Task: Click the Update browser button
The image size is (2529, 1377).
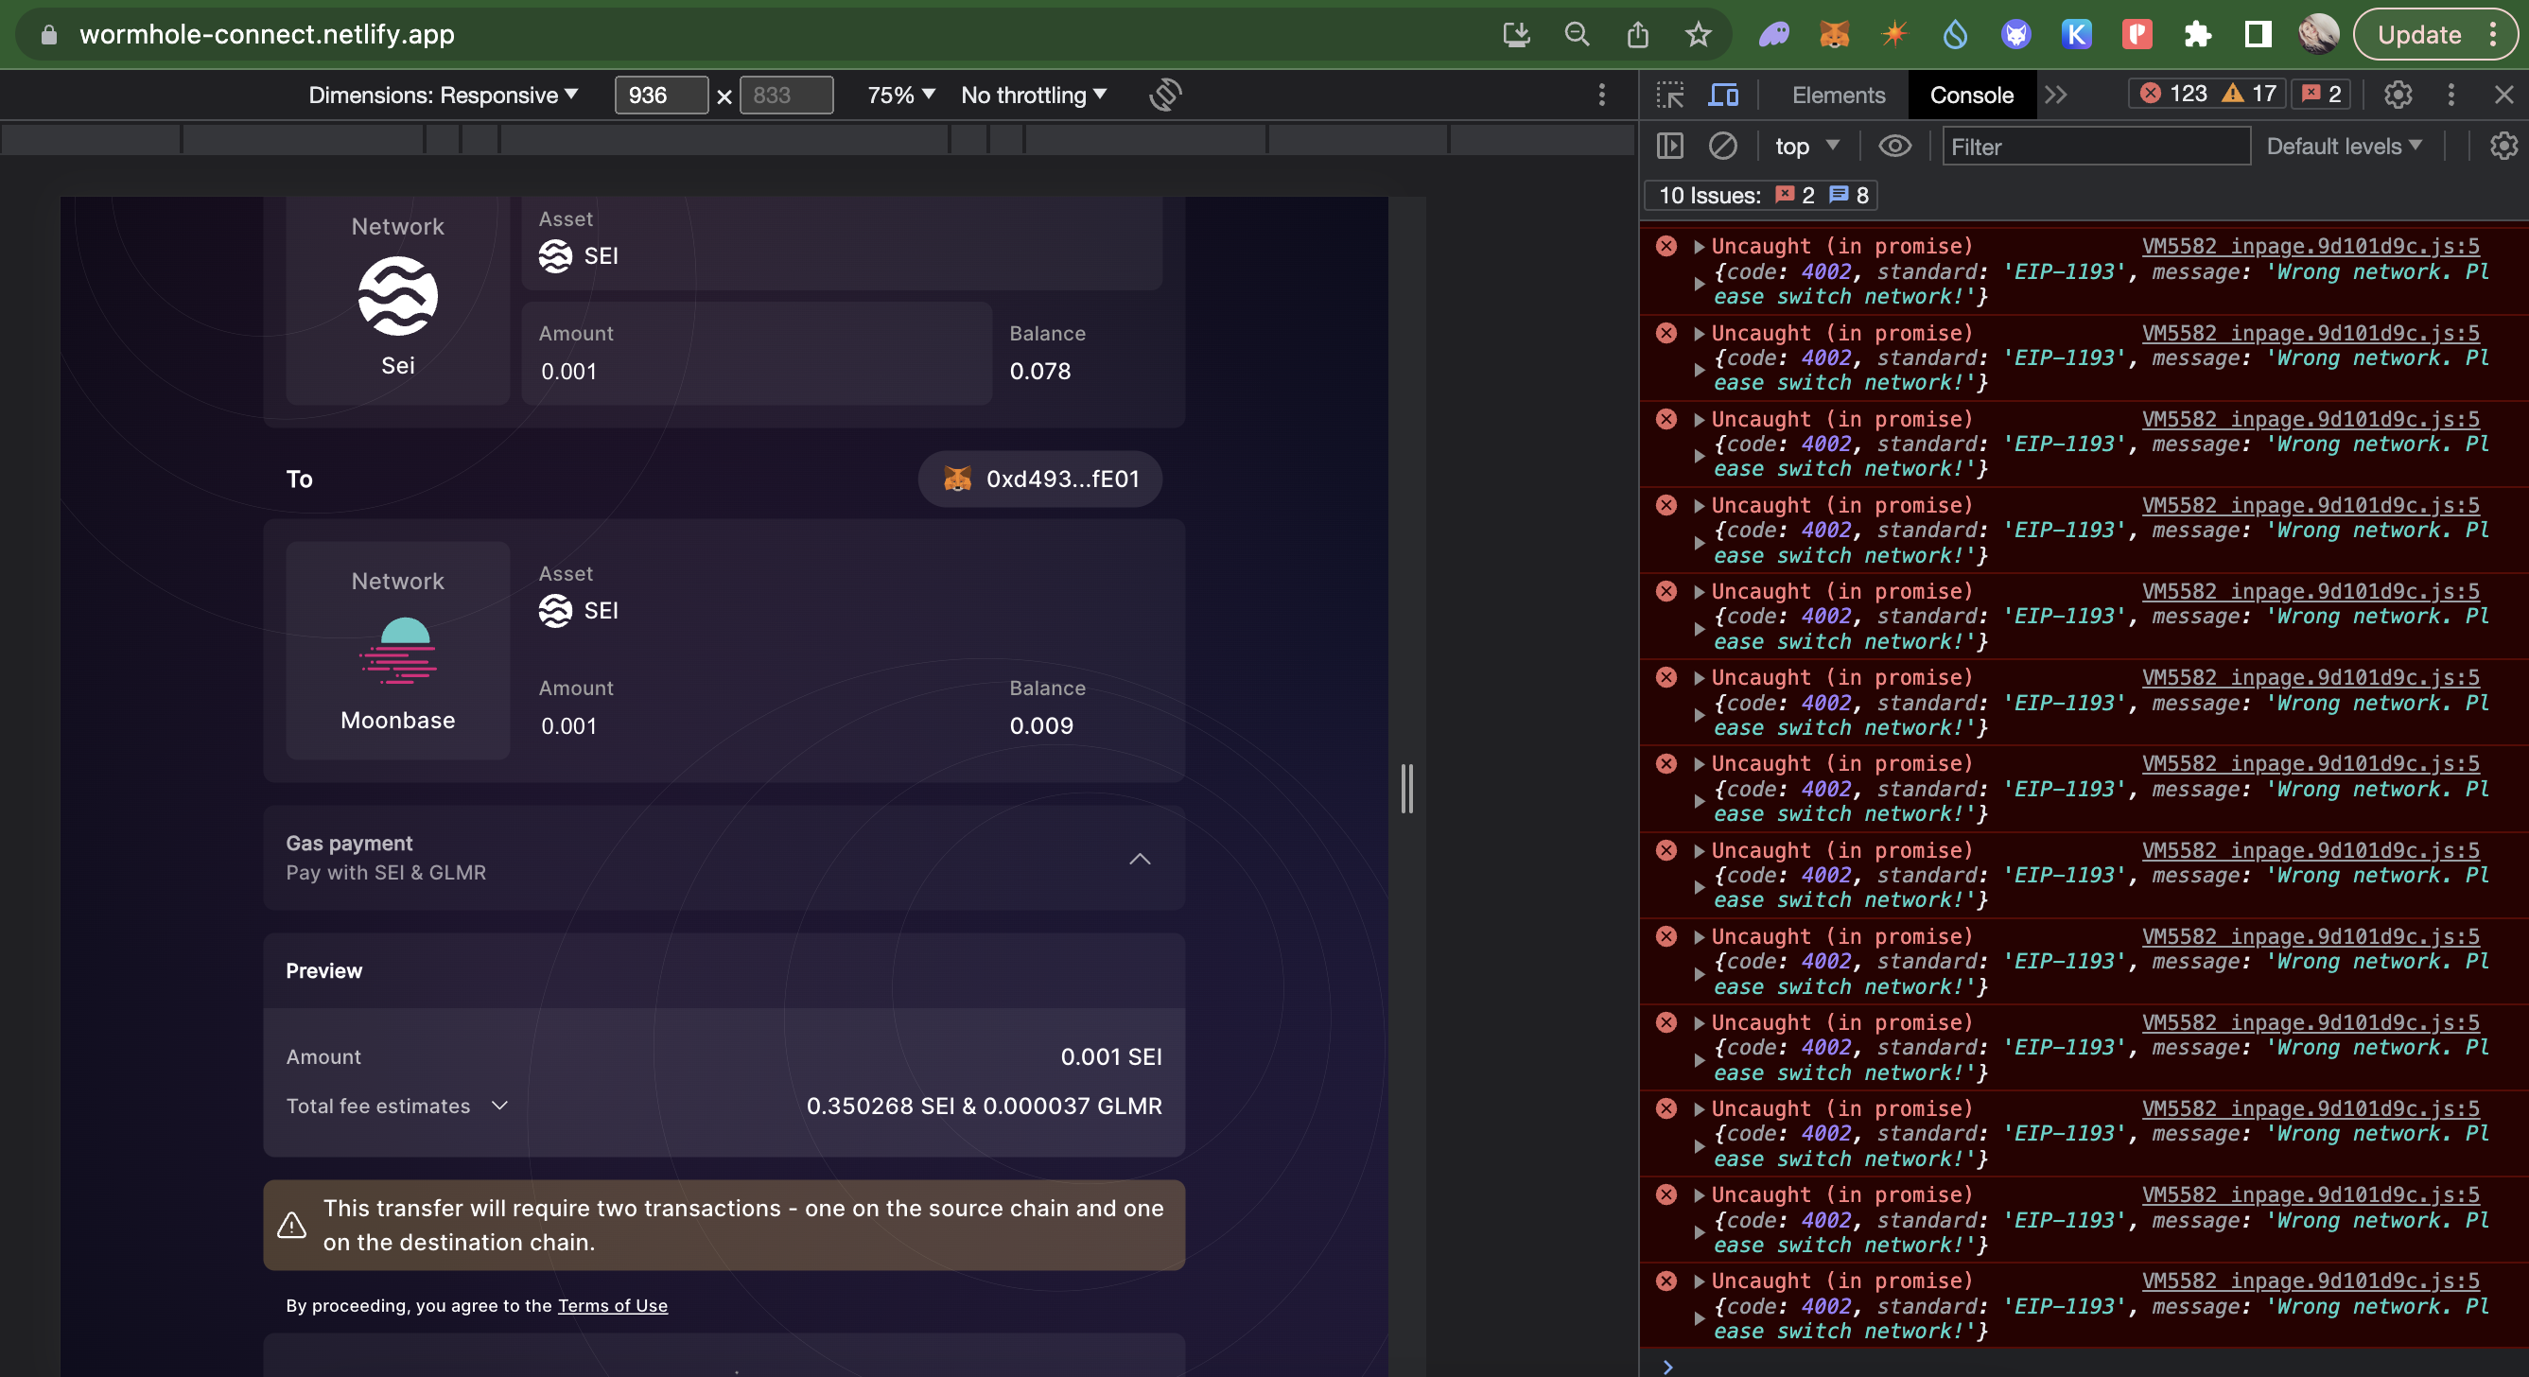Action: tap(2420, 34)
